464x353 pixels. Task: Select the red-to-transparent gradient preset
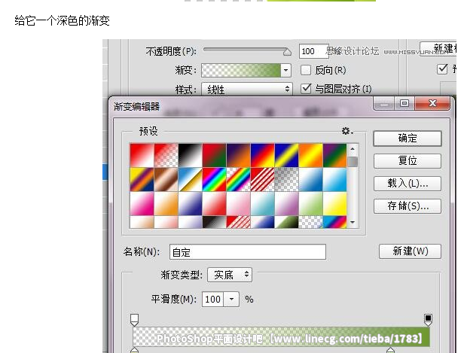(x=166, y=156)
